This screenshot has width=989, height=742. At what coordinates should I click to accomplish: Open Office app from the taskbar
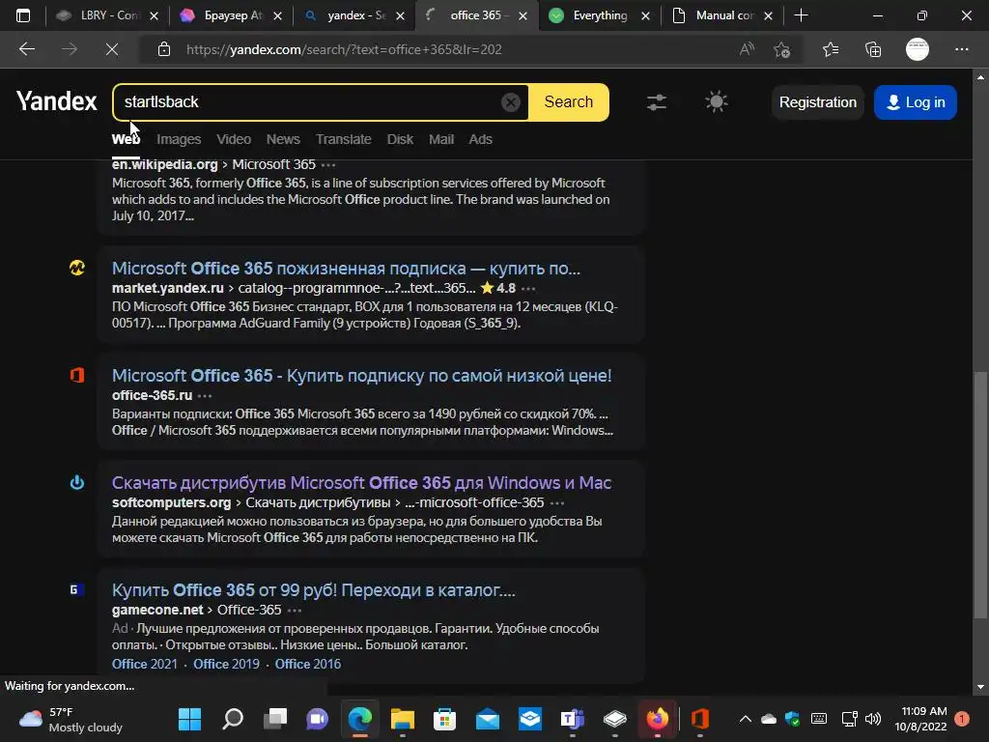point(700,719)
